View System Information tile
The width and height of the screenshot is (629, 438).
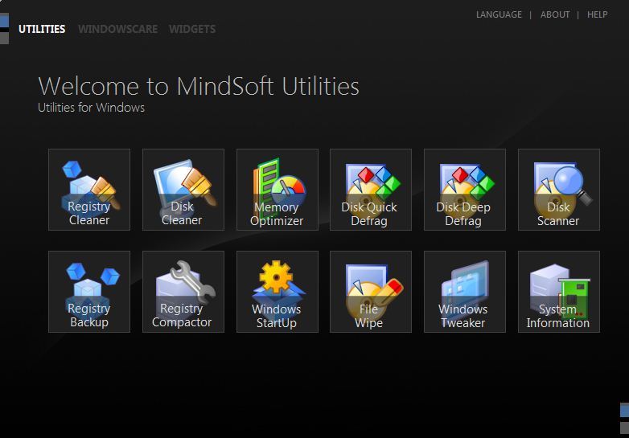(x=559, y=292)
